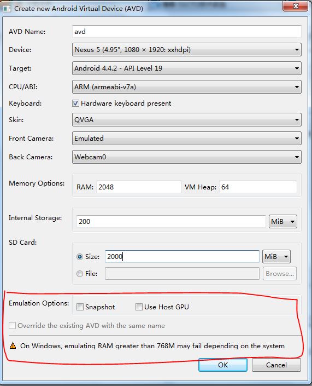Click the Browse... button
Image resolution: width=312 pixels, height=386 pixels.
click(280, 274)
